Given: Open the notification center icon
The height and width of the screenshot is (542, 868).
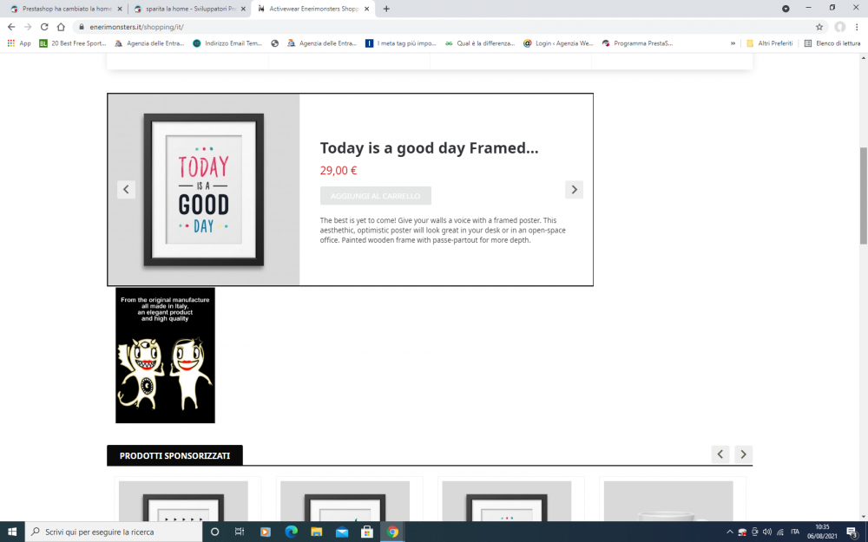Looking at the screenshot, I should (852, 532).
